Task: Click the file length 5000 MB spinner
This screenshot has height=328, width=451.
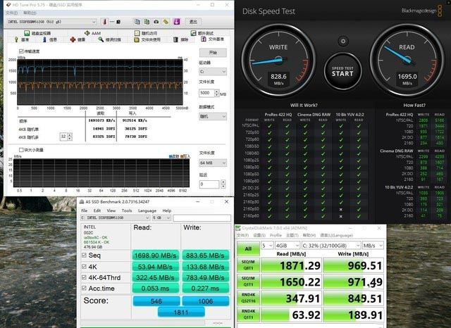Action: [216, 94]
